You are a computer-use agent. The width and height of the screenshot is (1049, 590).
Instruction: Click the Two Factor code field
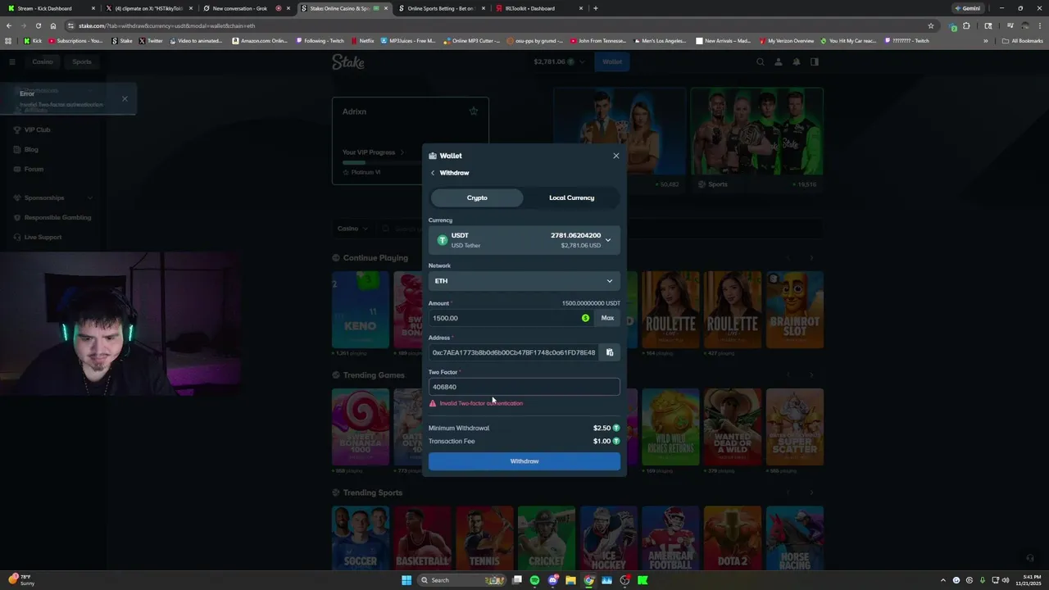(x=524, y=387)
